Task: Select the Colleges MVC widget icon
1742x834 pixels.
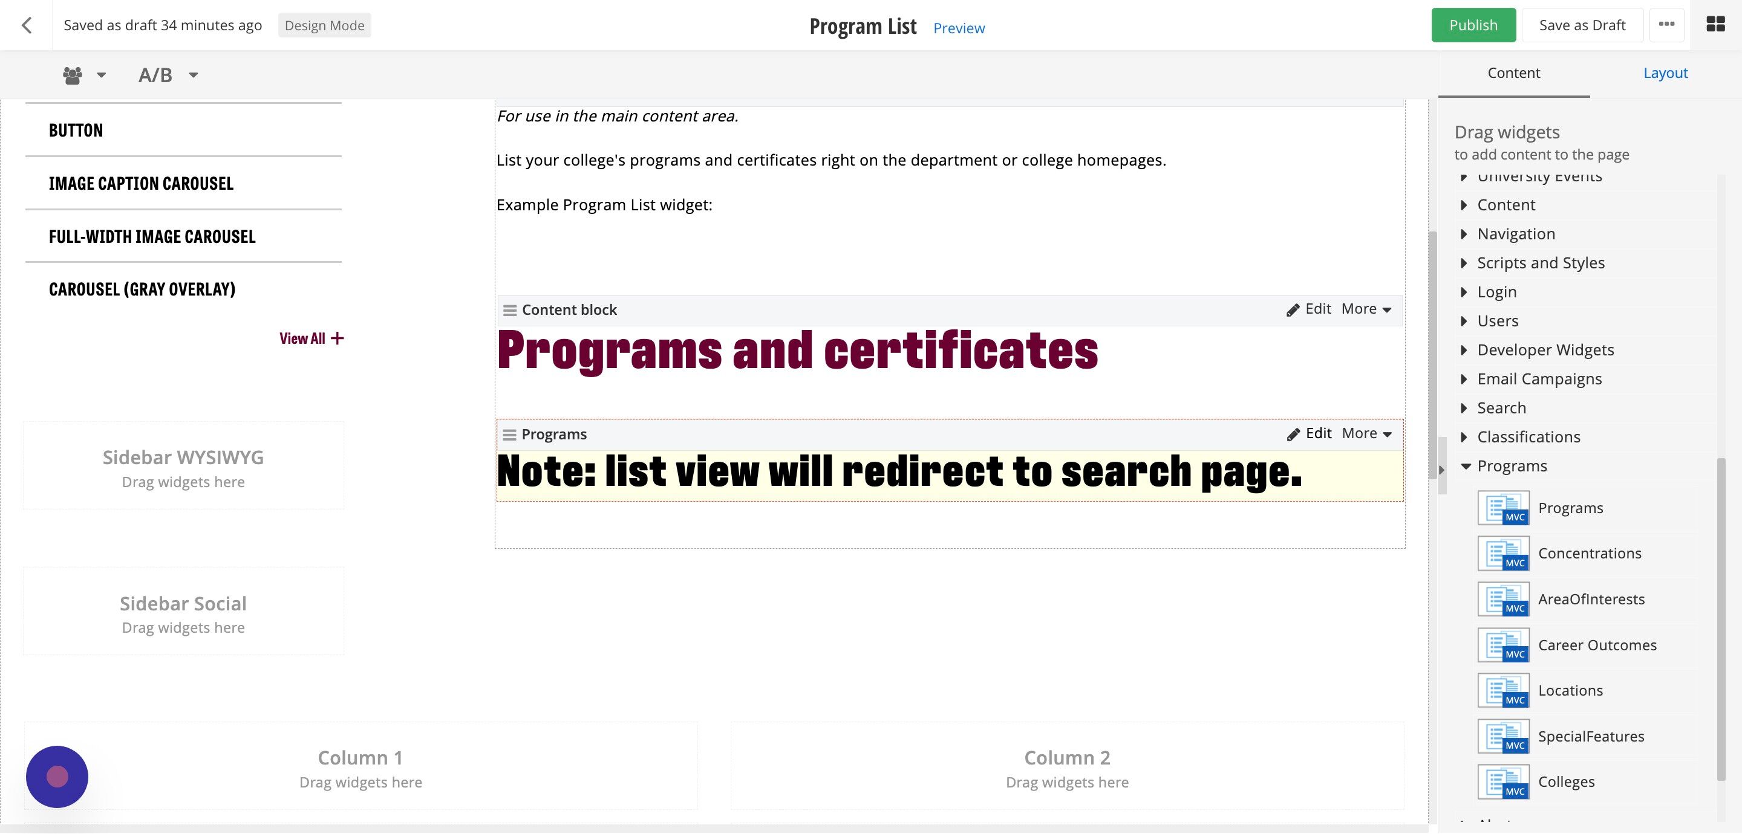Action: [1503, 782]
